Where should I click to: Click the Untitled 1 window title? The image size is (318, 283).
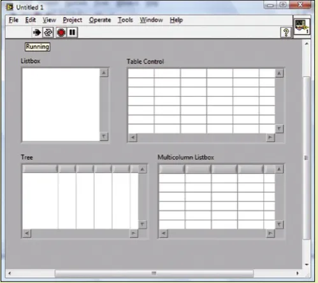coord(30,8)
